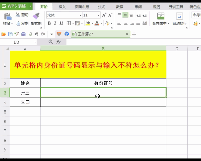Toggle italic formatting

point(55,23)
